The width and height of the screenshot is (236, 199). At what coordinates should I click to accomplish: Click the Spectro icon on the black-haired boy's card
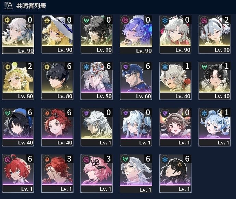[47, 67]
